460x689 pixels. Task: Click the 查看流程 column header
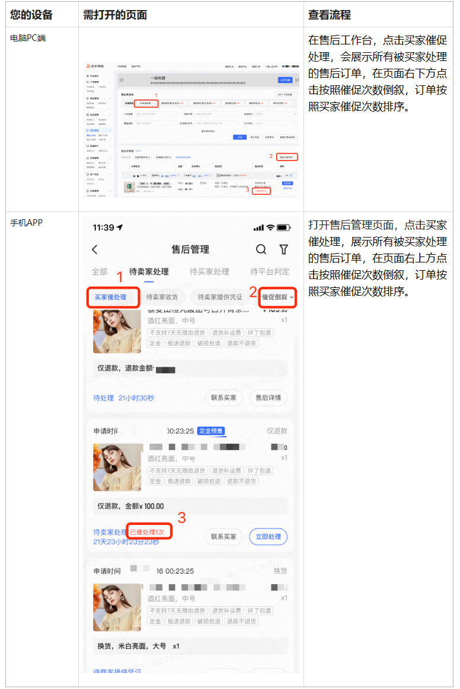click(x=330, y=14)
